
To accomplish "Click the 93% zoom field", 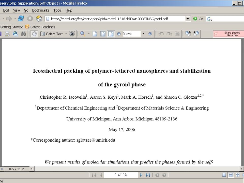I will point(132,34).
